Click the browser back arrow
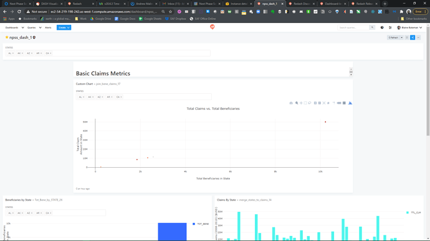The image size is (430, 241). tap(5, 12)
